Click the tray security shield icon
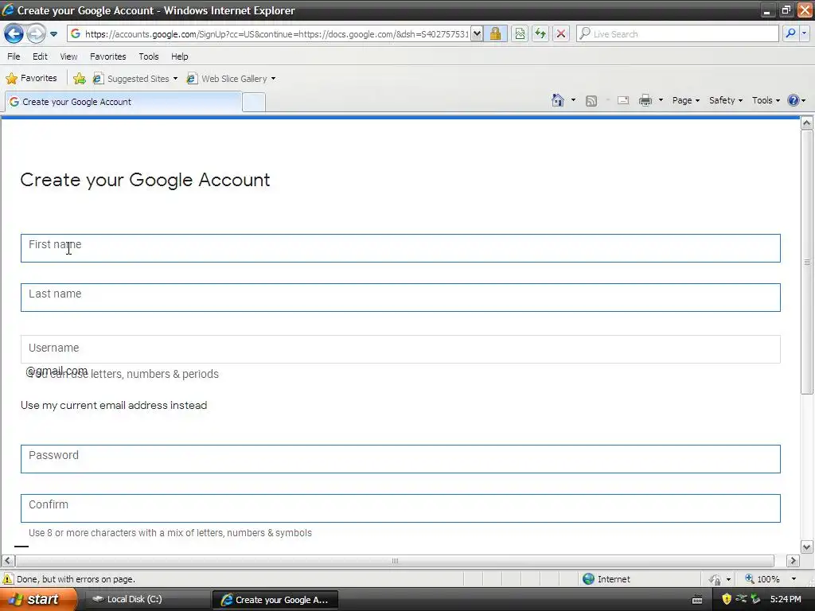 [x=727, y=599]
